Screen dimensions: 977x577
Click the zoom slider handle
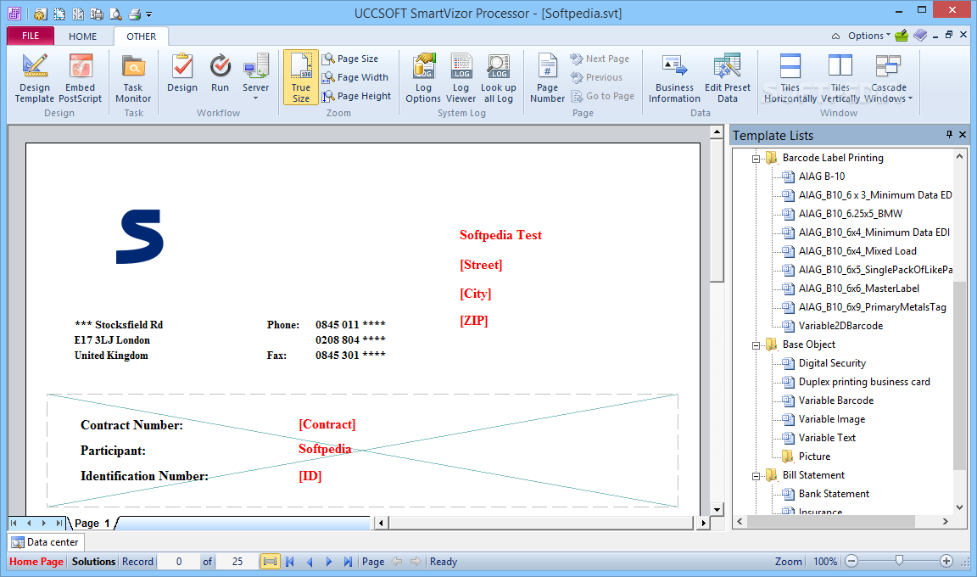(899, 561)
